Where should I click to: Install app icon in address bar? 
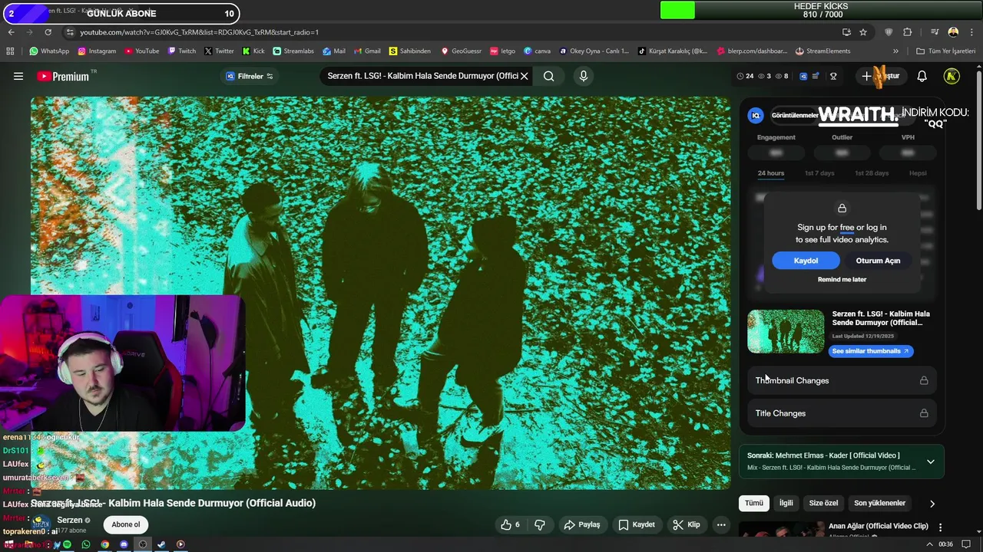point(846,32)
